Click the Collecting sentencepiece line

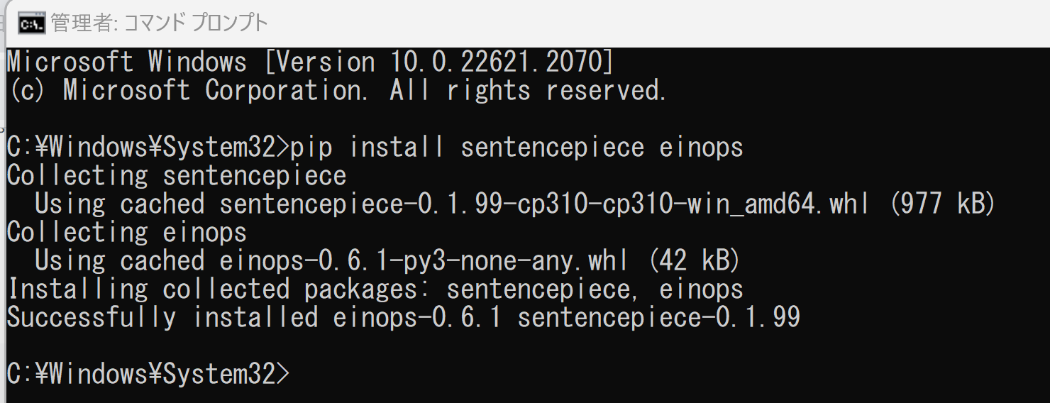[177, 175]
